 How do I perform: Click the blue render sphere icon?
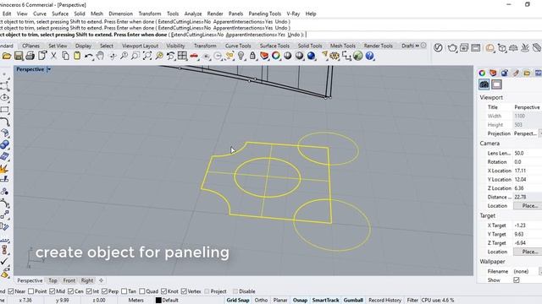pyautogui.click(x=311, y=56)
